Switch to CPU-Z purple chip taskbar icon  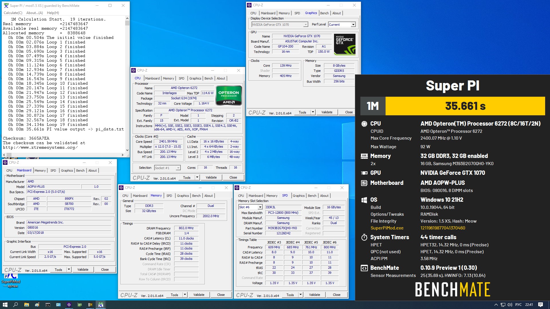pyautogui.click(x=69, y=305)
